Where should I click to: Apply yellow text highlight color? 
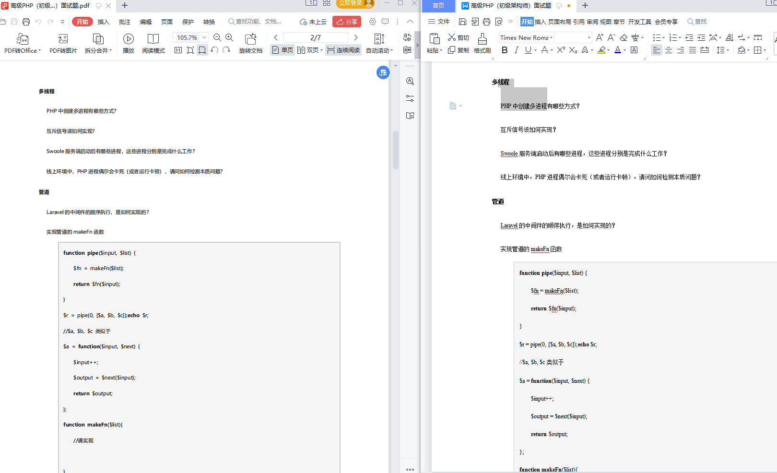click(601, 50)
